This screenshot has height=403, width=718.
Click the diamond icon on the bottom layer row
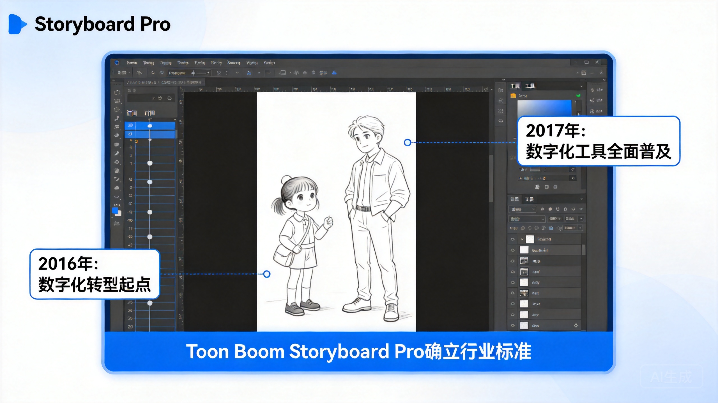coord(576,325)
